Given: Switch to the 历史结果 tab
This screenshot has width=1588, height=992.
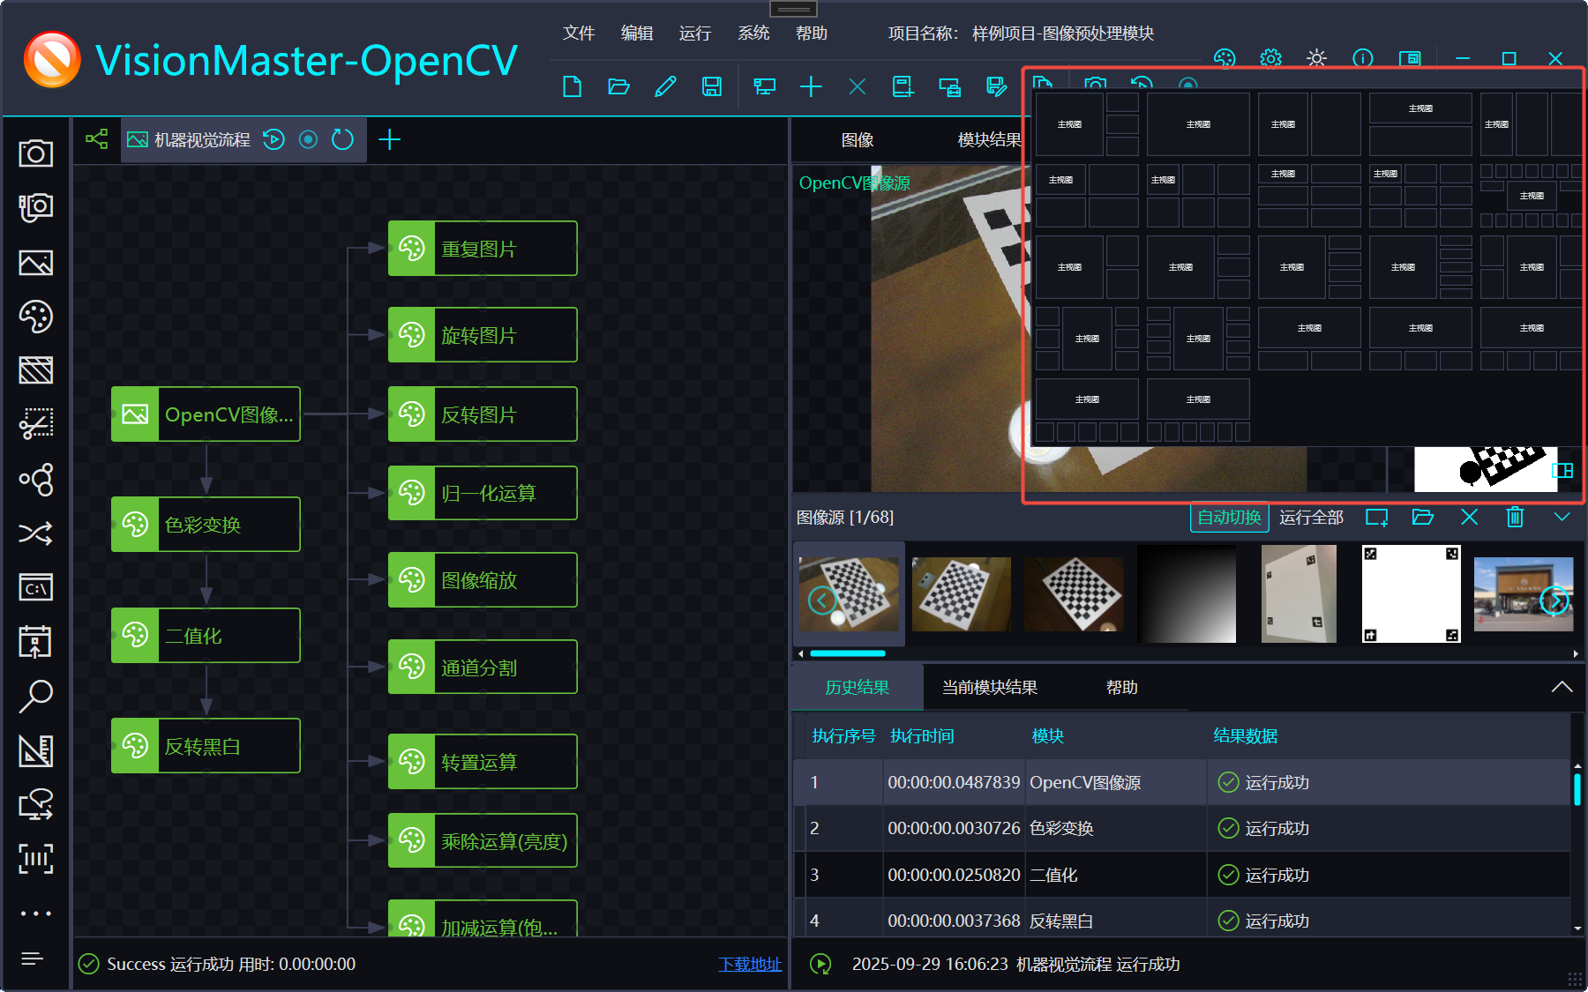Looking at the screenshot, I should [857, 687].
